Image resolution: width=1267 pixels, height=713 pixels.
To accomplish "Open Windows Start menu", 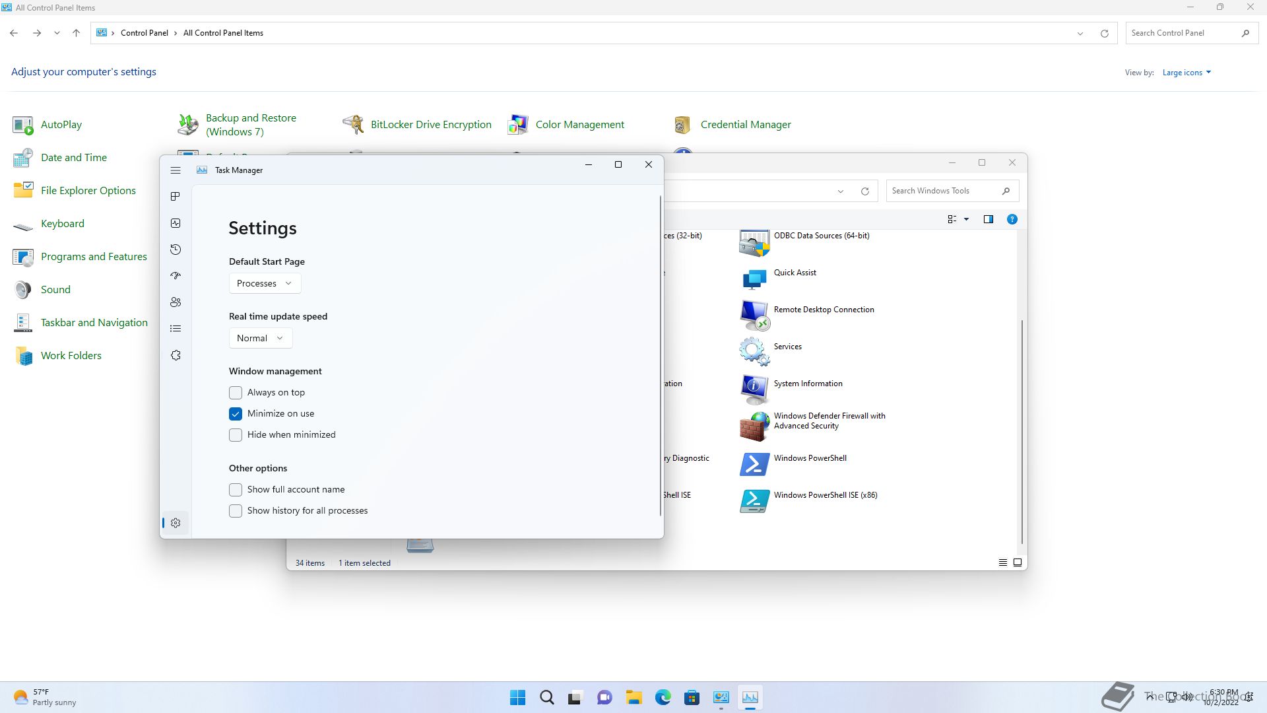I will tap(518, 697).
